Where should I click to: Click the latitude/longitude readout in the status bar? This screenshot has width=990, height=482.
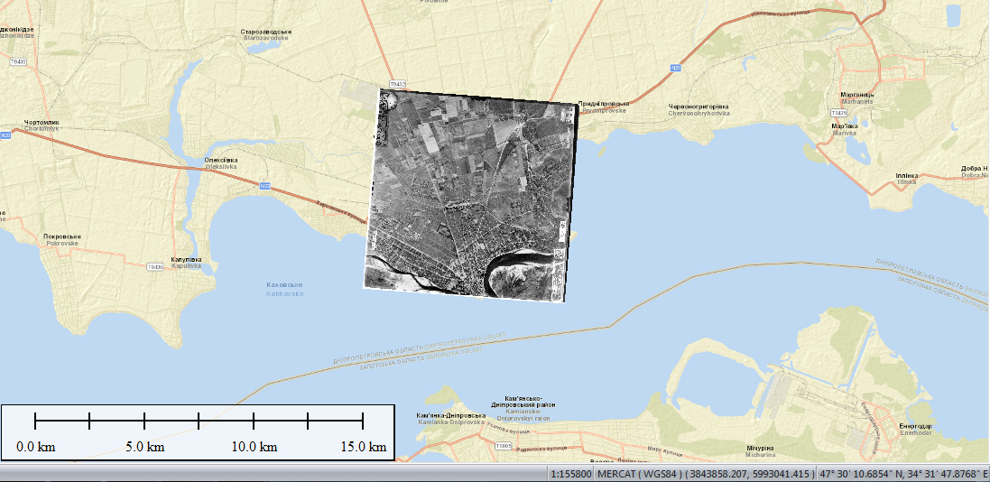(x=903, y=474)
